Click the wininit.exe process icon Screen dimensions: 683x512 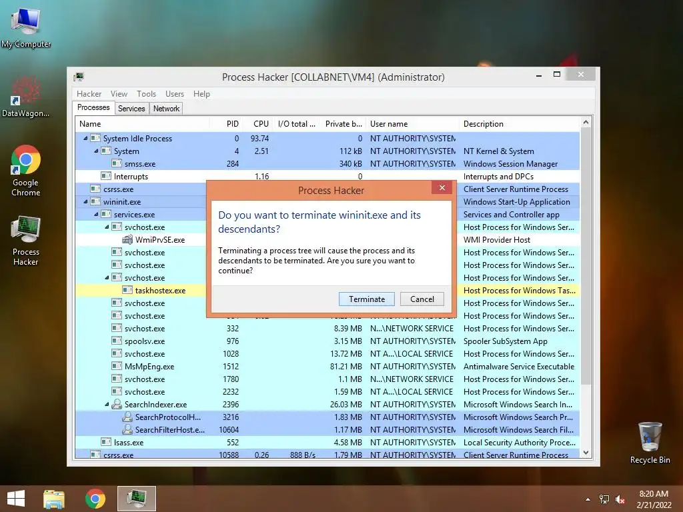point(95,201)
